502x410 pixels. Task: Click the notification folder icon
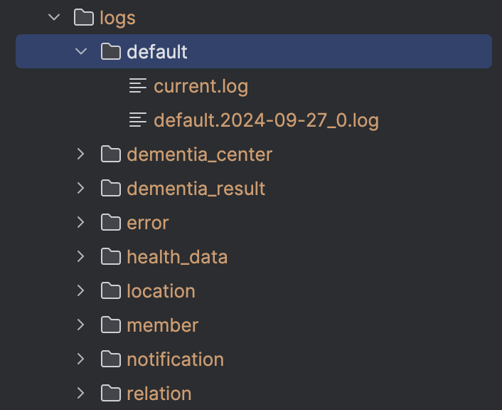tap(111, 359)
